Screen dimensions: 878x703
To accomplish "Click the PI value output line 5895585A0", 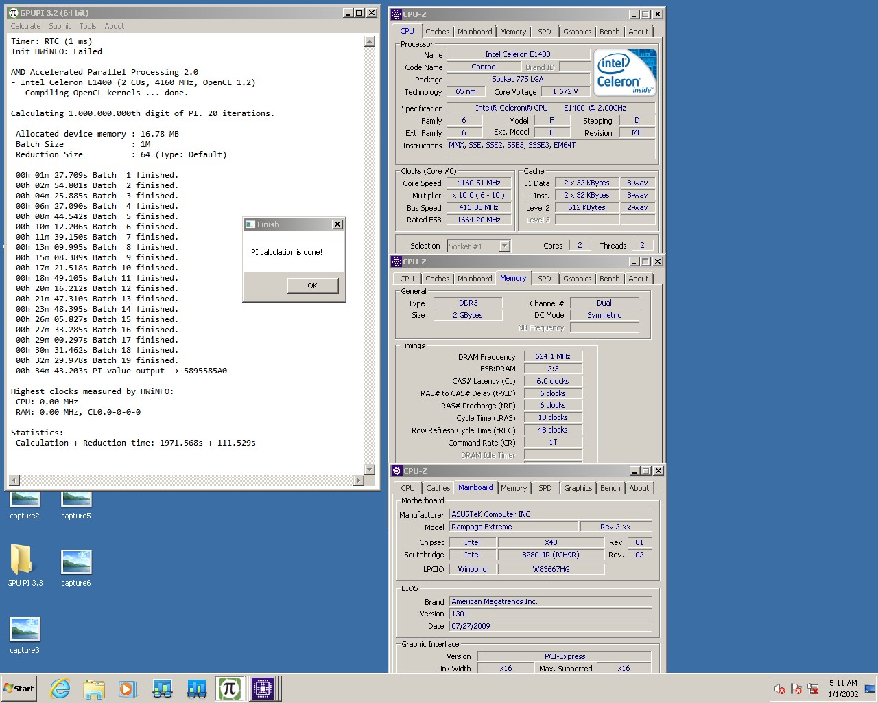I will coord(121,371).
